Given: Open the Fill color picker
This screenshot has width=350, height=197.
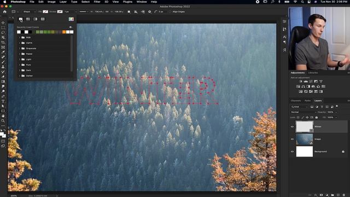Looking at the screenshot, I should [45, 11].
